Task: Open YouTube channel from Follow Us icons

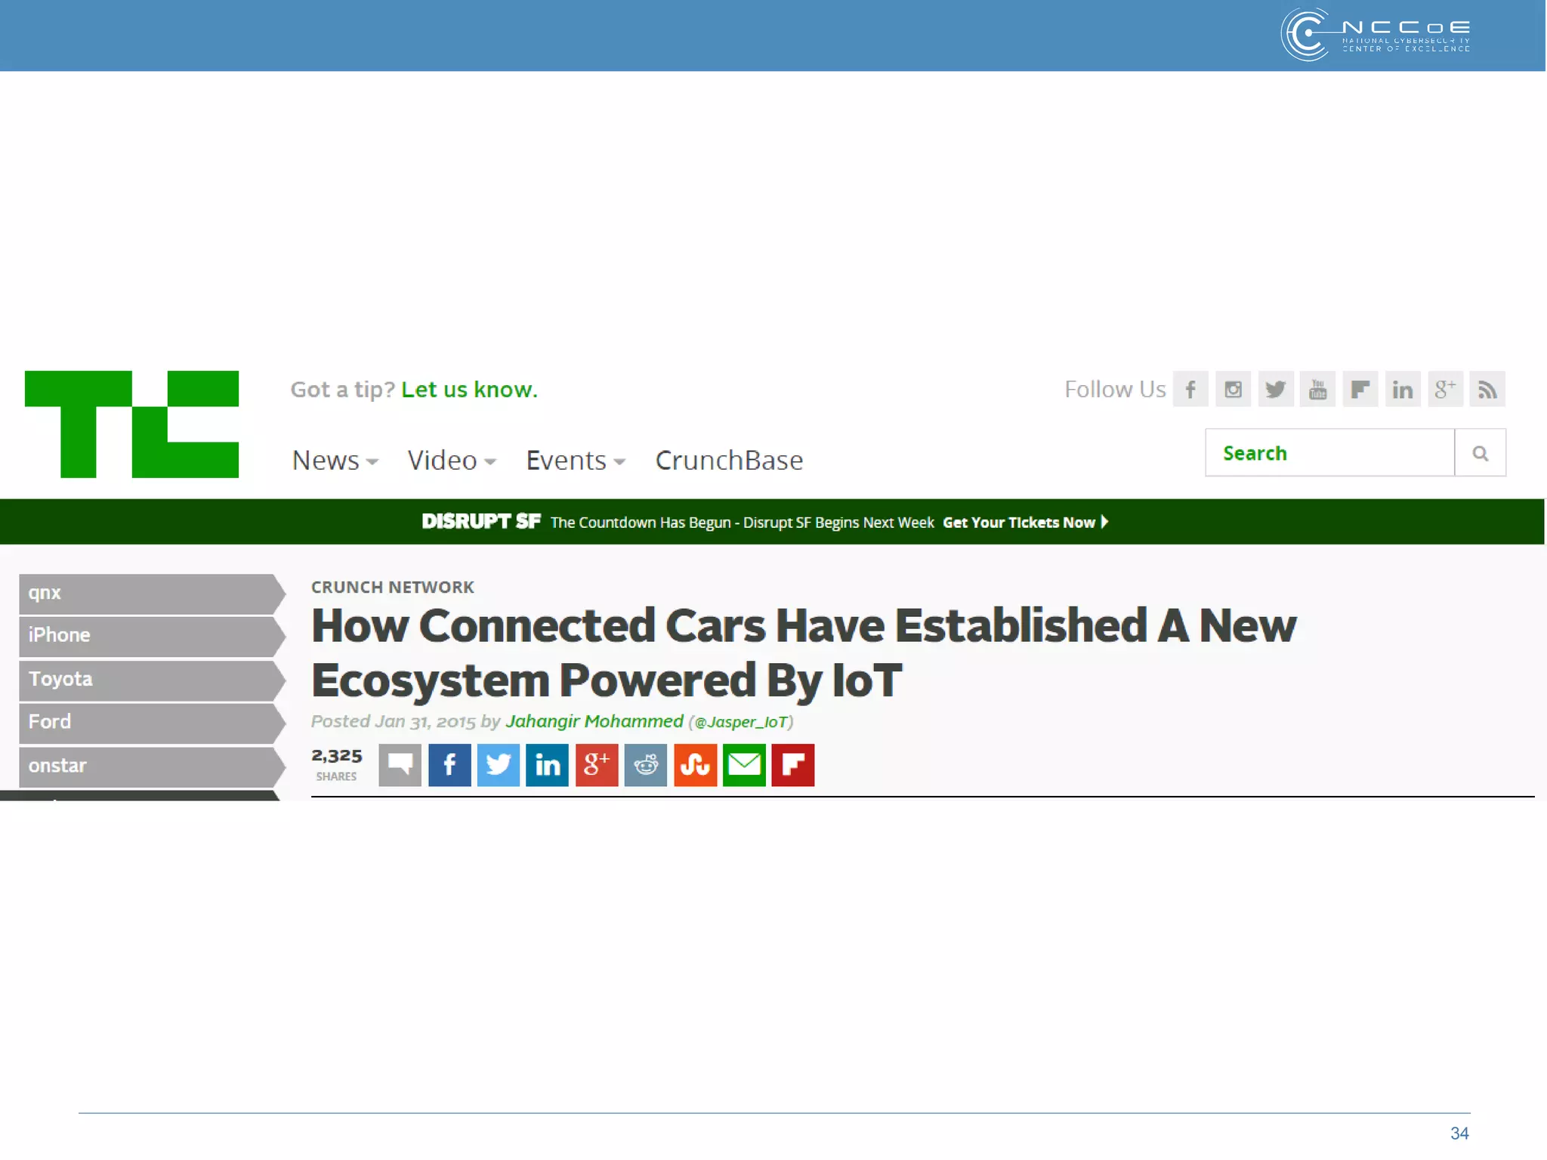Action: [x=1317, y=389]
